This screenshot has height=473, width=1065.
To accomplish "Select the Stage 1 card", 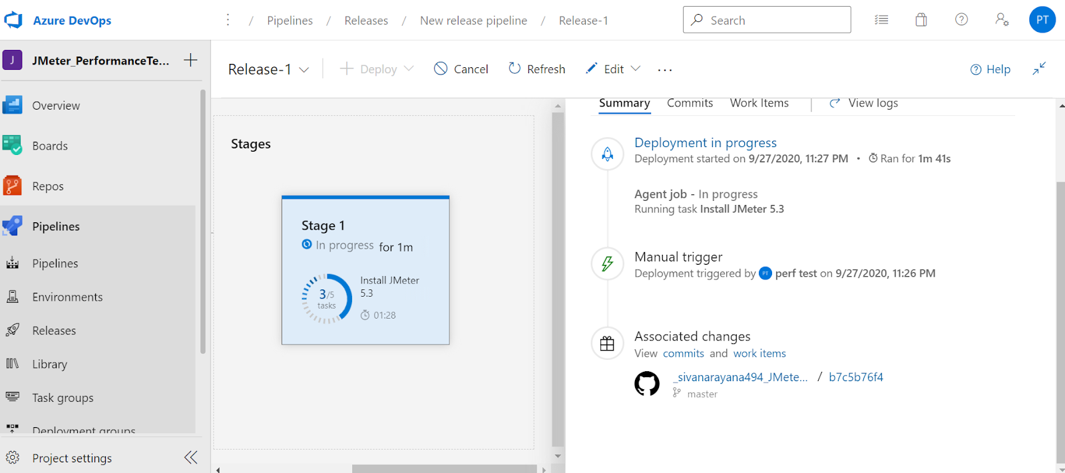I will pos(365,270).
